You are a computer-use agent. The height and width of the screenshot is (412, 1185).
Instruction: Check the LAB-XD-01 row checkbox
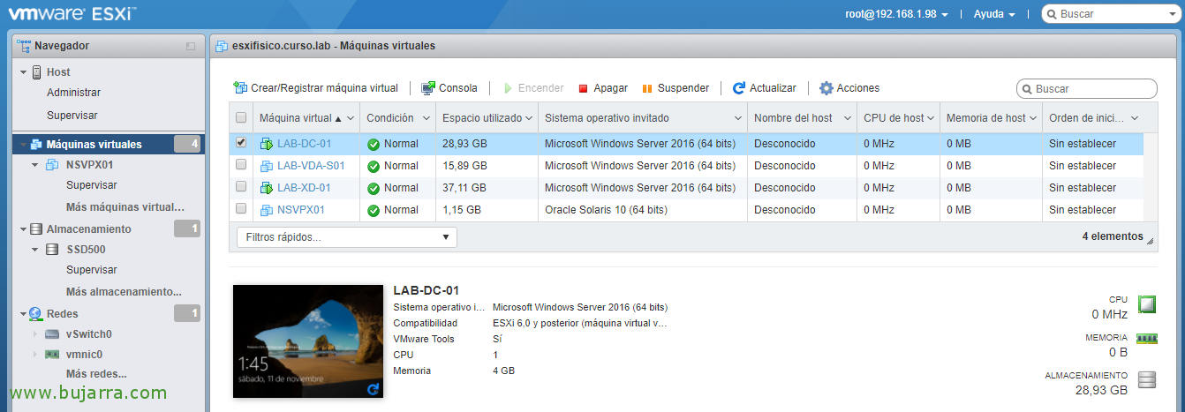[241, 187]
